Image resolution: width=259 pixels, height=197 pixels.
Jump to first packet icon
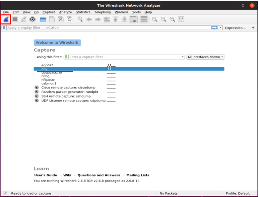116,19
